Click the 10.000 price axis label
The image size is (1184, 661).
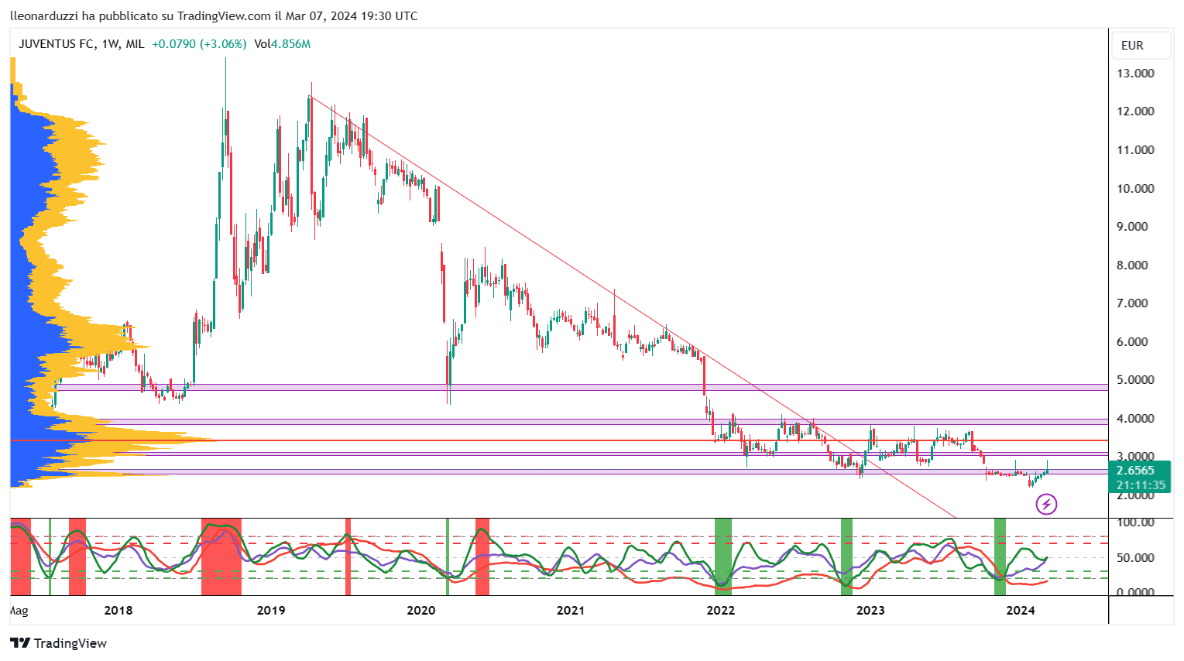(x=1135, y=189)
